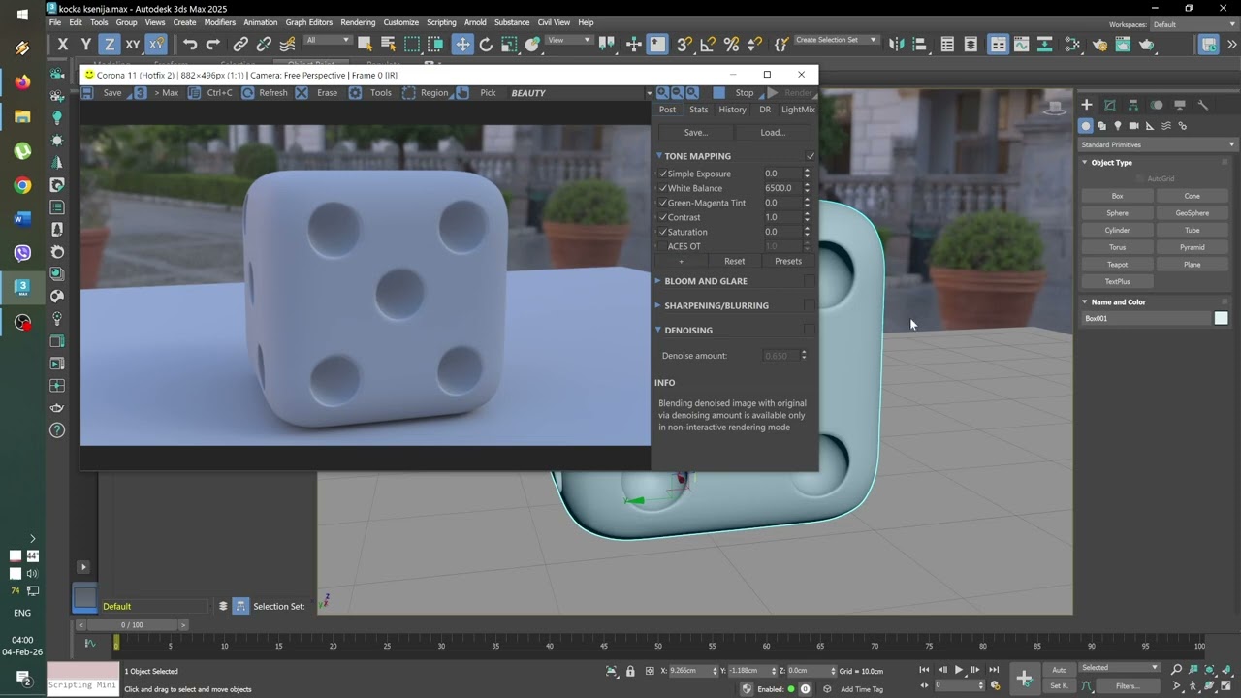Image resolution: width=1241 pixels, height=698 pixels.
Task: Toggle the Saturation checkbox
Action: coord(662,232)
